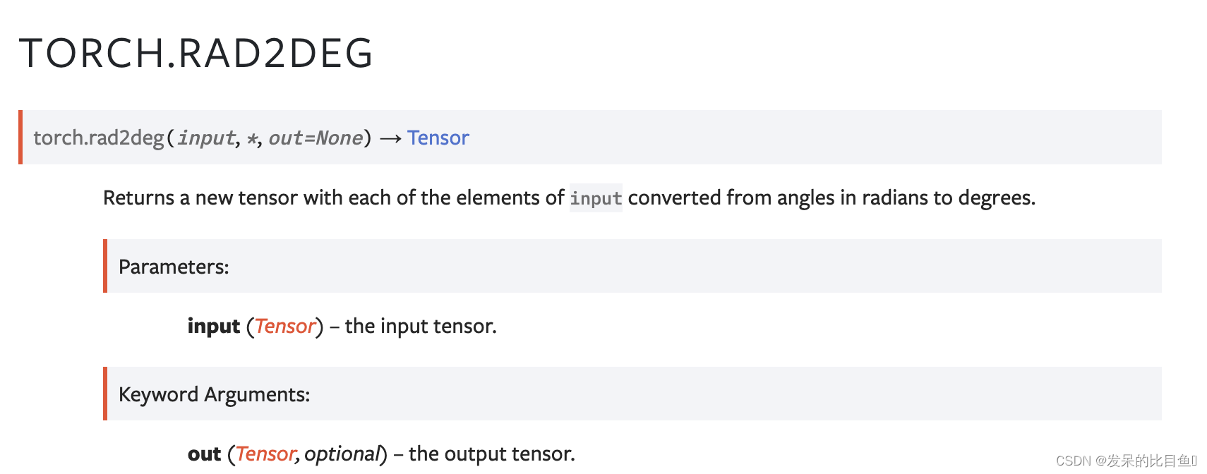Click the arrow symbol before Tensor

click(x=390, y=138)
